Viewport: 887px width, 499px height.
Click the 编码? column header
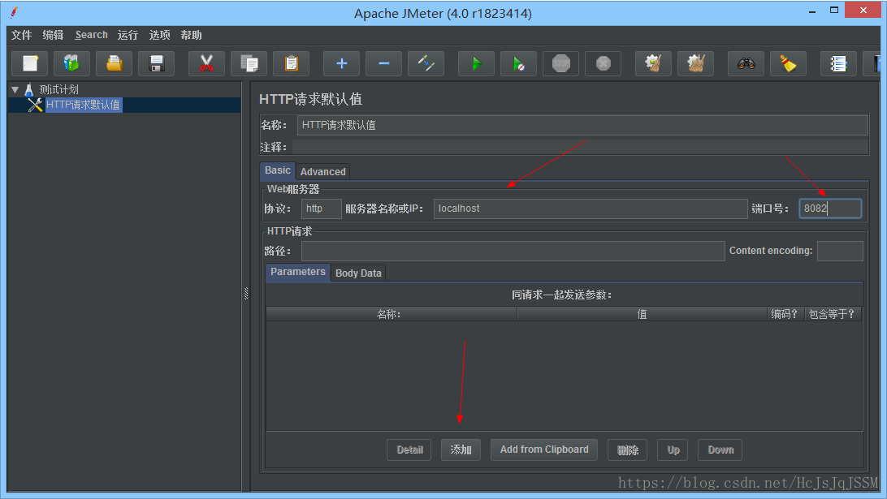[x=785, y=314]
